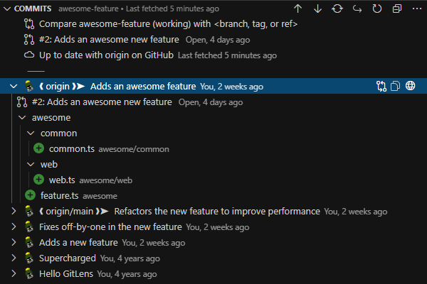Collapse the web folder
The image size is (427, 284).
pyautogui.click(x=30, y=165)
